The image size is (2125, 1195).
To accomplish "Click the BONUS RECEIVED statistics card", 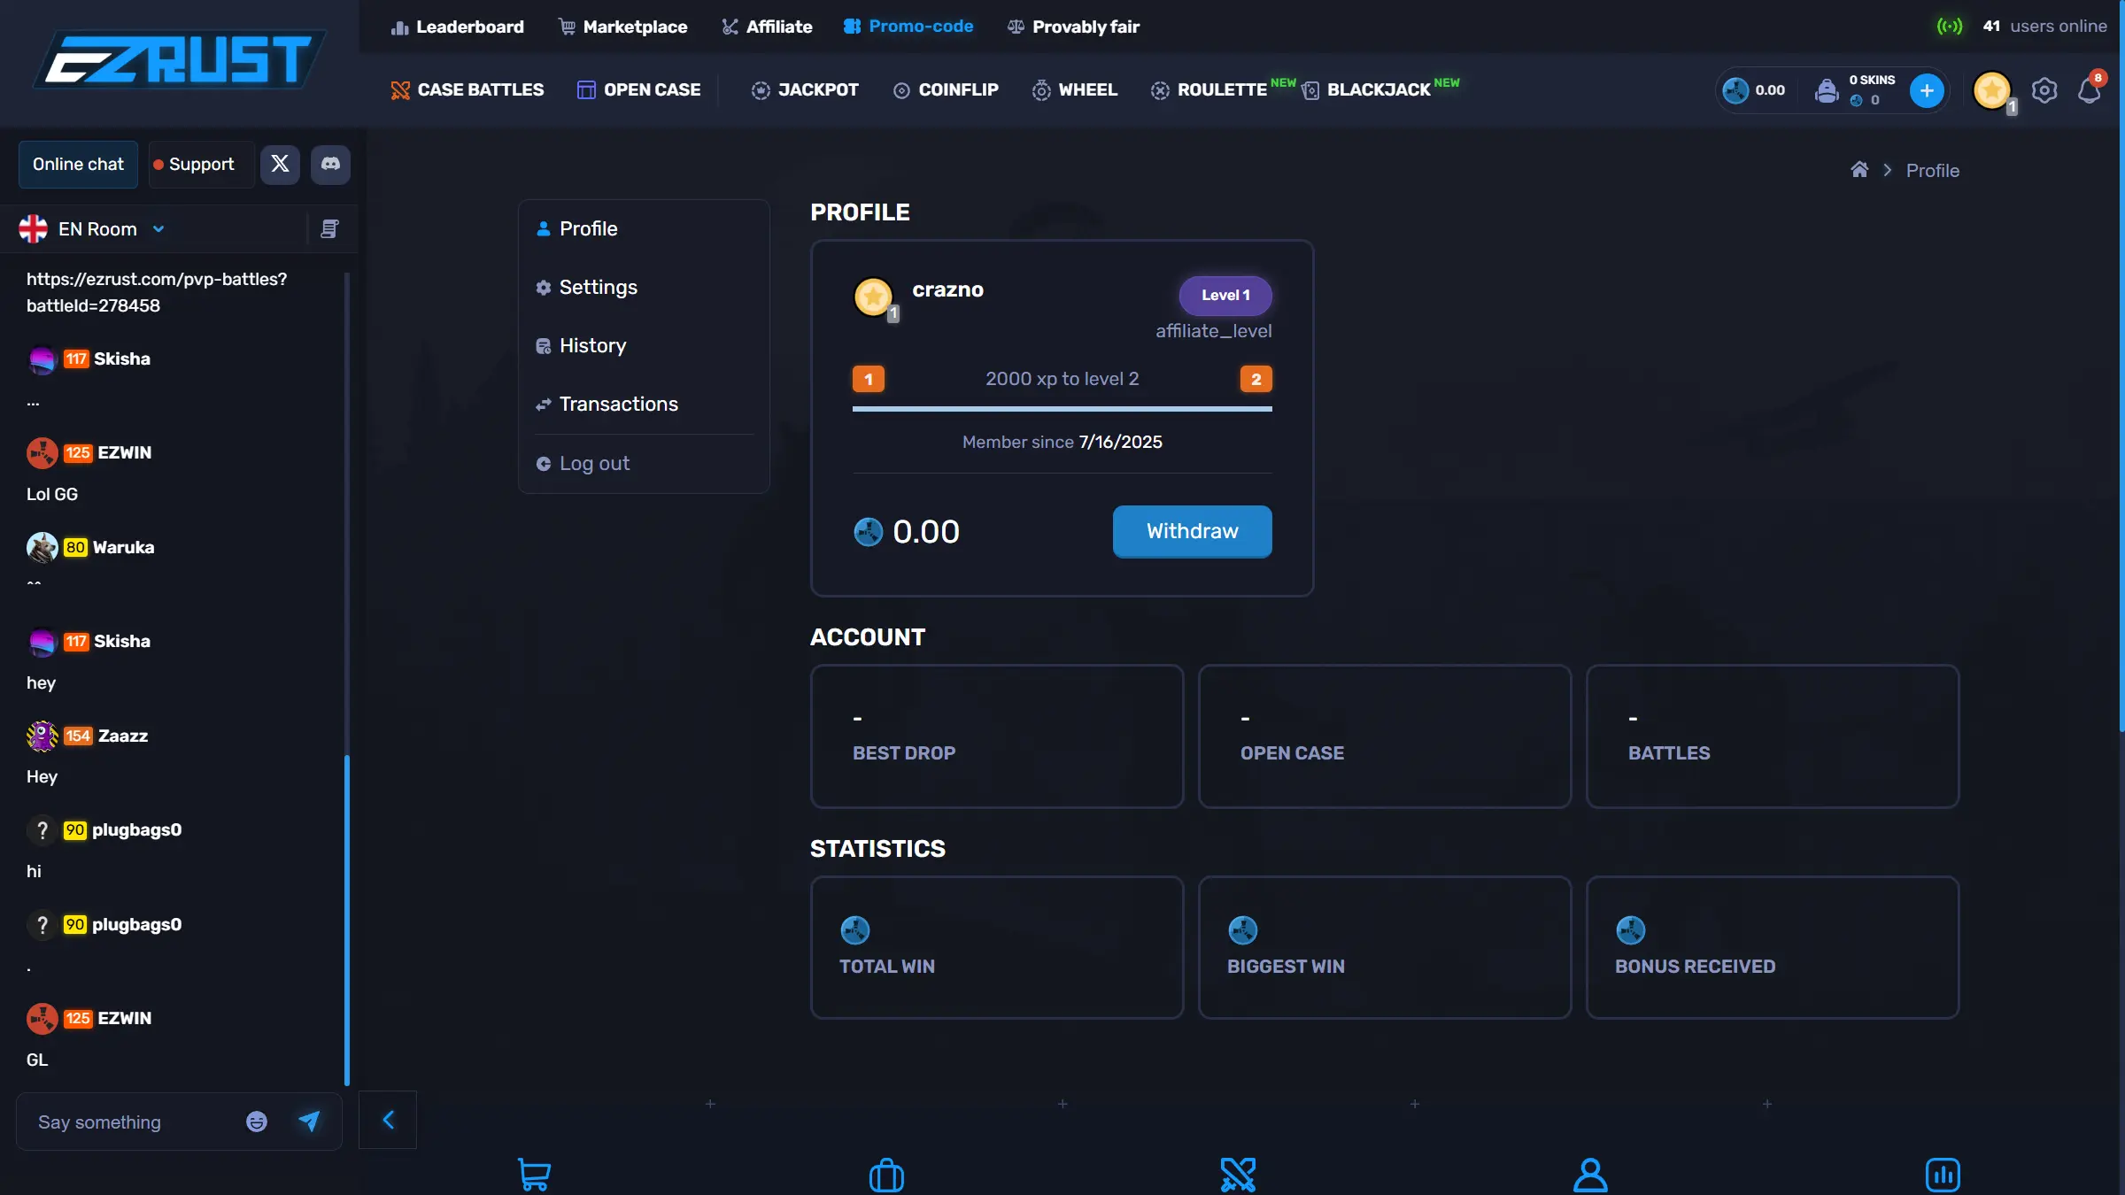I will point(1773,947).
